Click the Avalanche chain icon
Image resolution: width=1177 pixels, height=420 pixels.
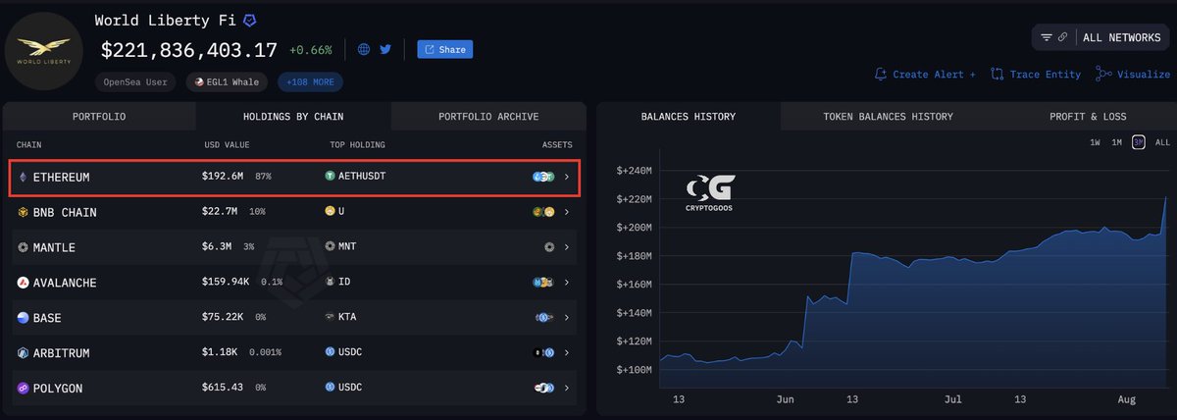tap(24, 283)
